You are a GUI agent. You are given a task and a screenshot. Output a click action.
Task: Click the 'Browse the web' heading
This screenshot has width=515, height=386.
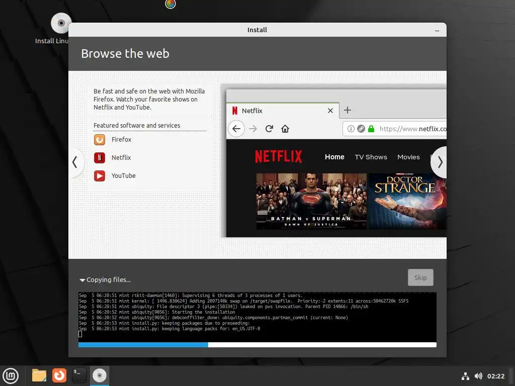coord(125,53)
